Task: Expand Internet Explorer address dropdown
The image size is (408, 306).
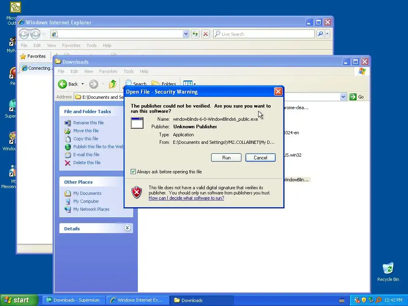Action: click(x=186, y=34)
